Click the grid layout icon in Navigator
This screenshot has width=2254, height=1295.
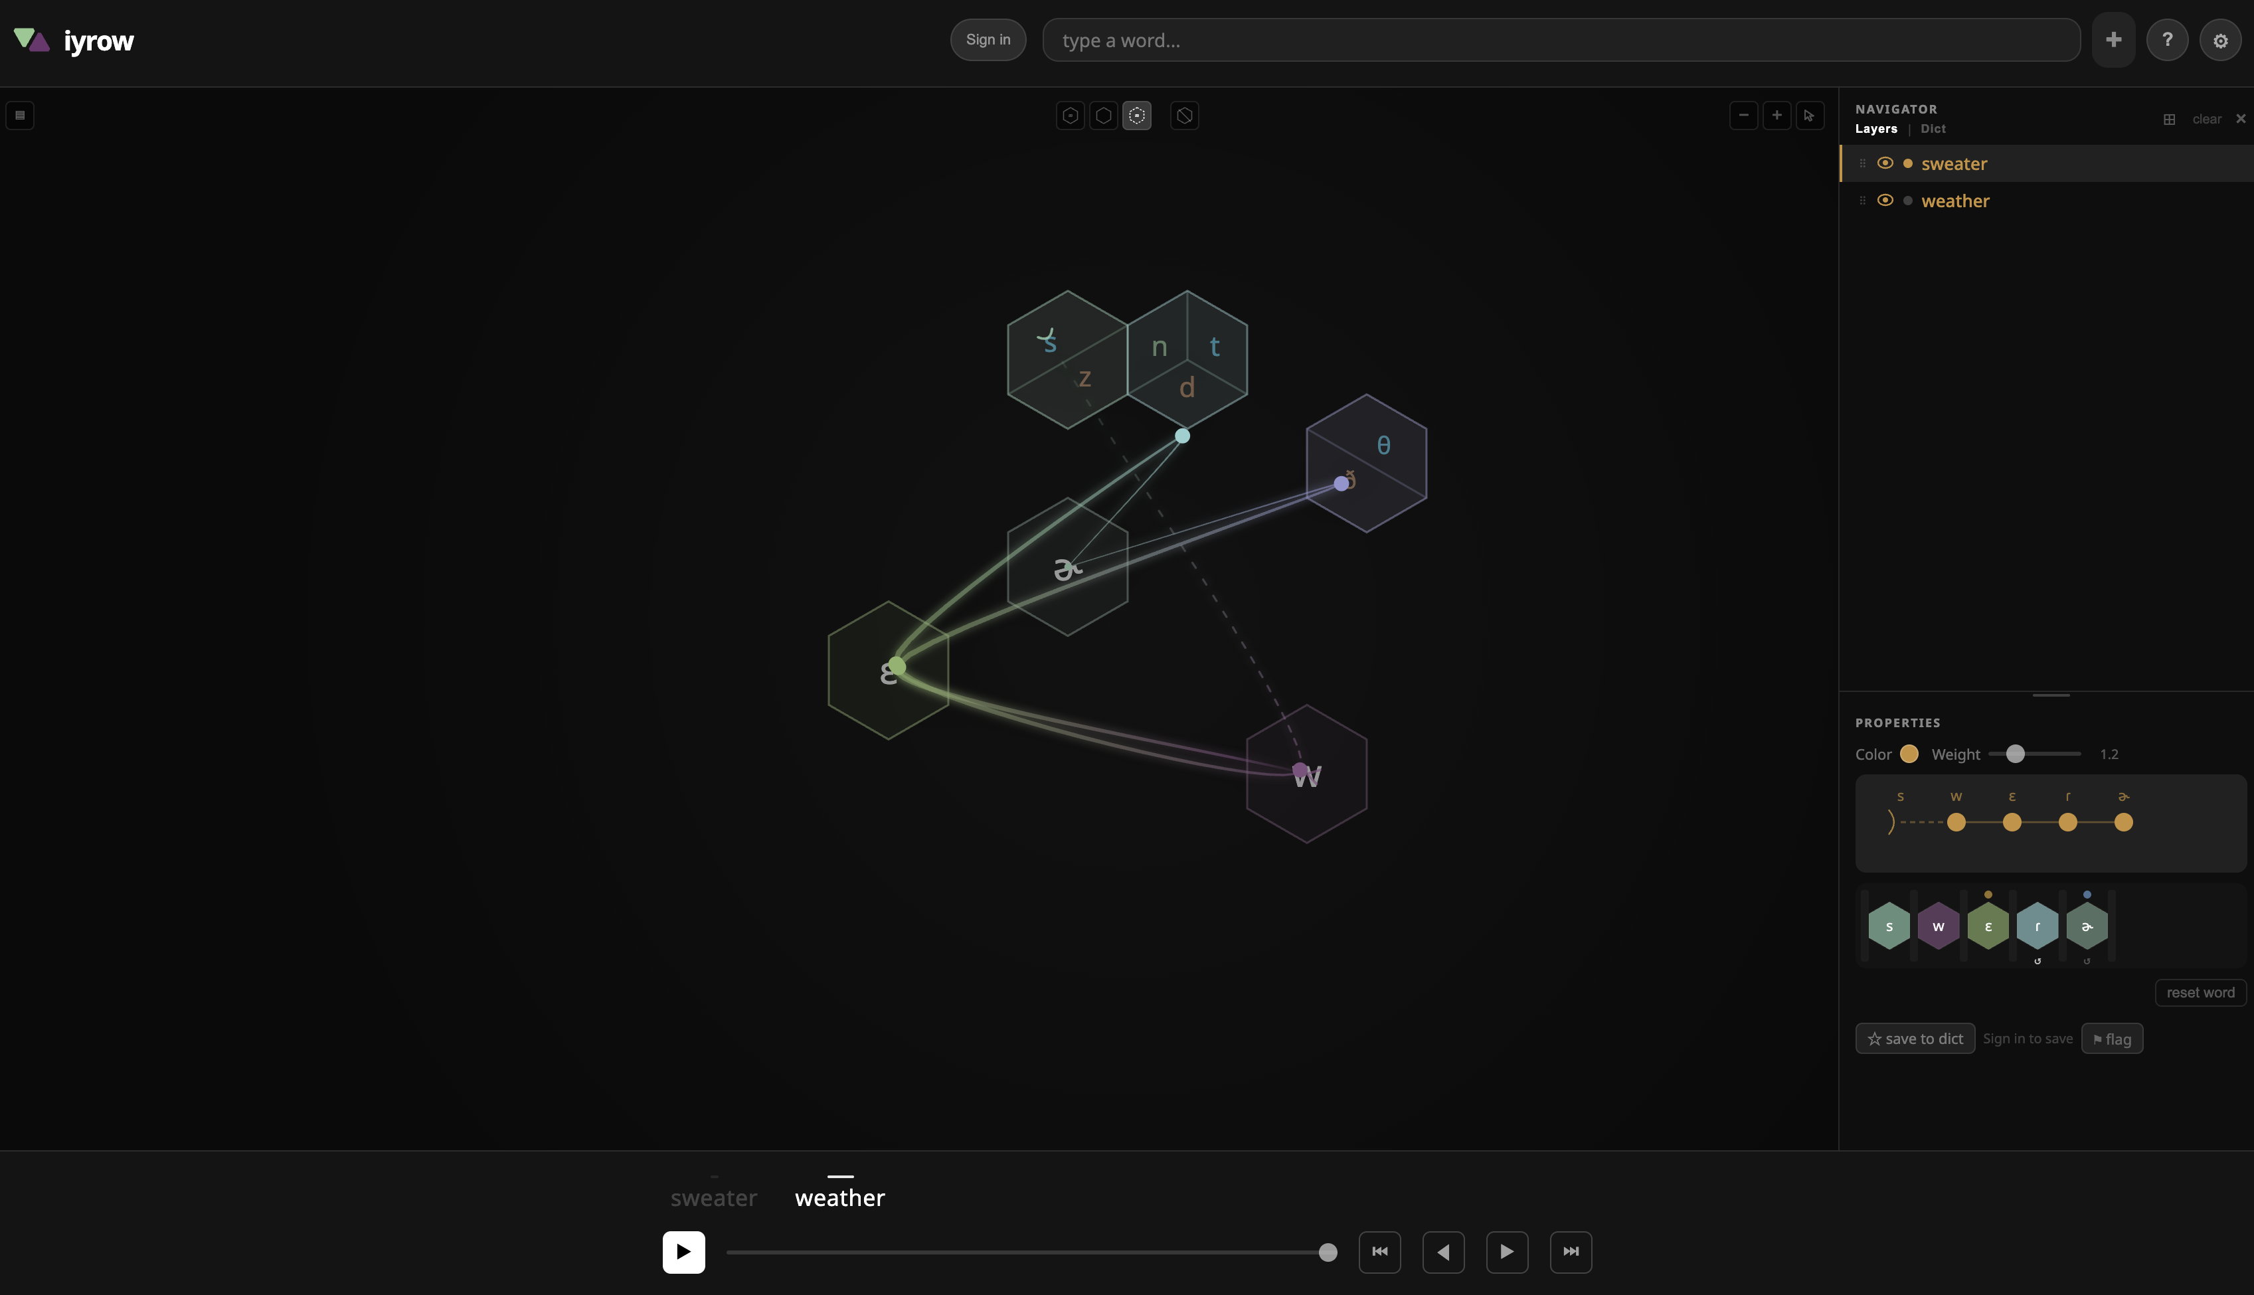2170,119
